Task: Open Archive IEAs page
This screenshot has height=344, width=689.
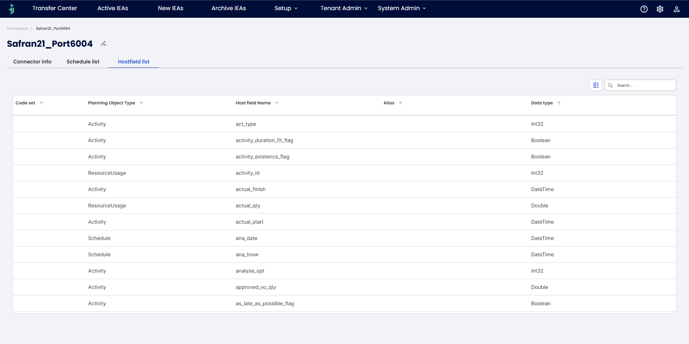Action: point(229,8)
